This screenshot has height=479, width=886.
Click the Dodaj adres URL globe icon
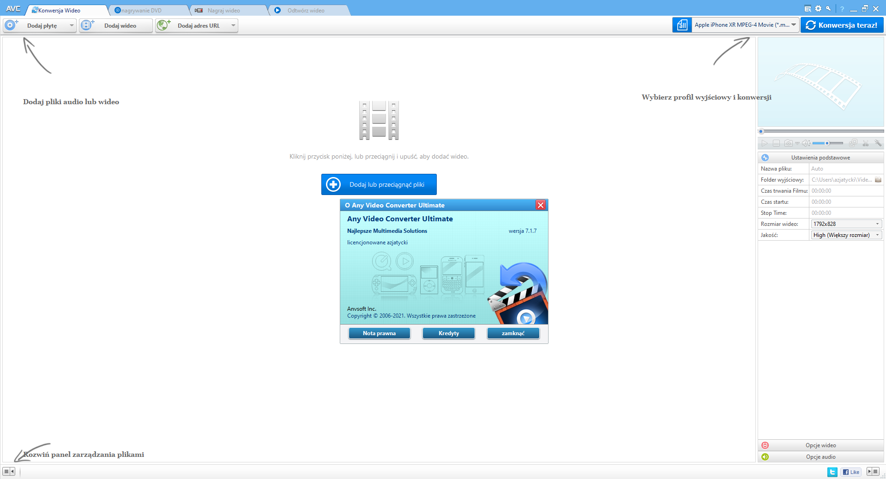(163, 25)
